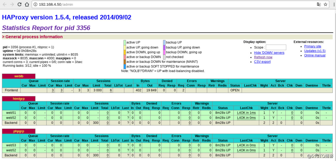
Task: Click the Backend row label in phpgrp
Action: coord(11,155)
